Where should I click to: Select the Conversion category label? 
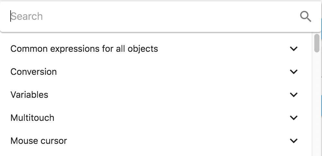click(34, 72)
